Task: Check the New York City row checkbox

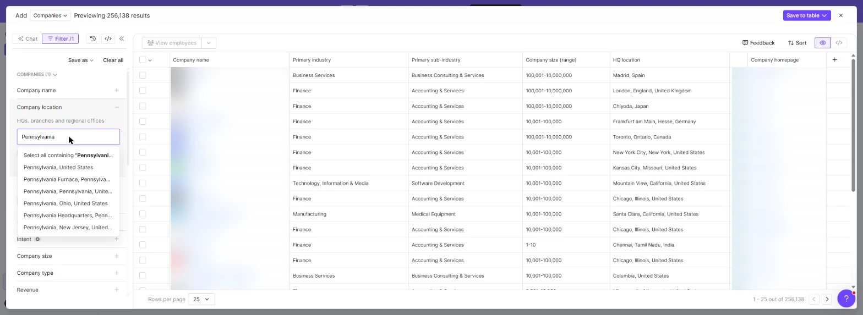Action: click(143, 152)
